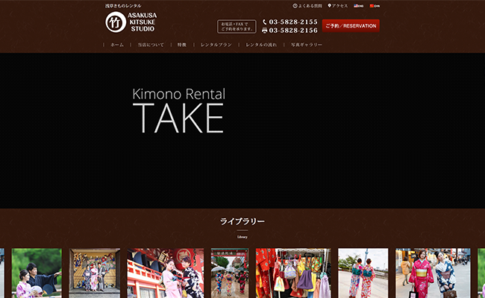Click the お電話・FAX reservation notice box
The height and width of the screenshot is (298, 485).
(237, 26)
